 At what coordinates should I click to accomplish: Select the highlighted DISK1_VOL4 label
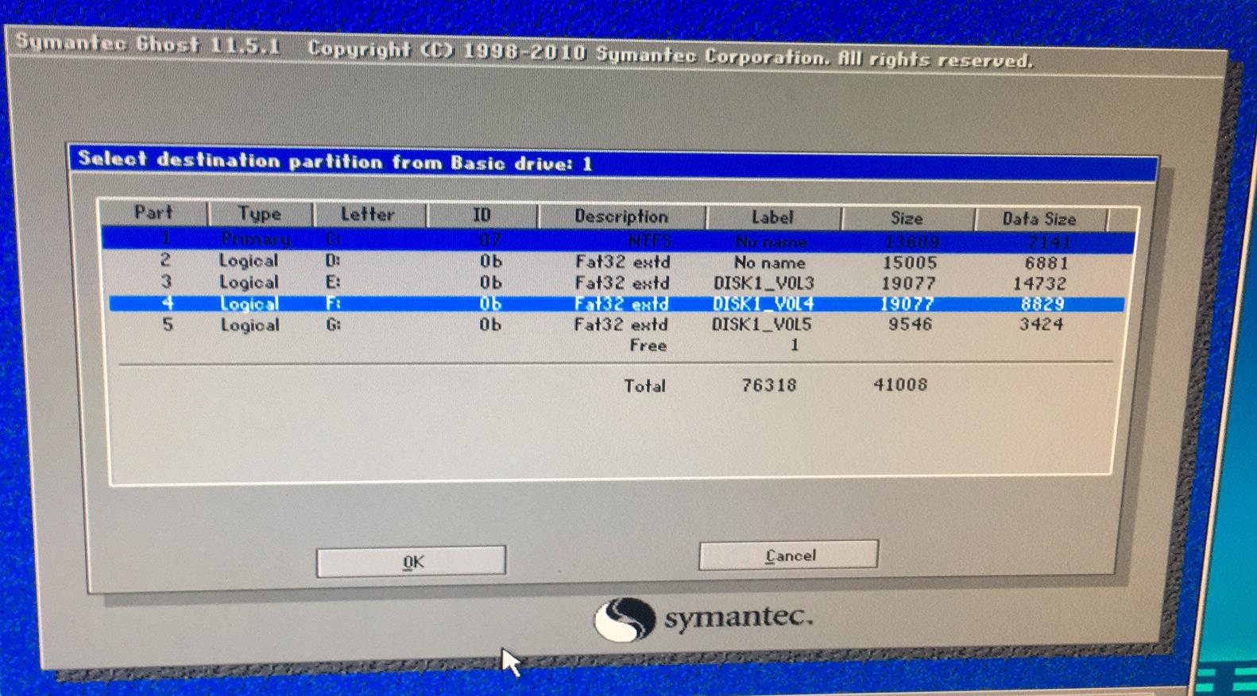[x=763, y=304]
